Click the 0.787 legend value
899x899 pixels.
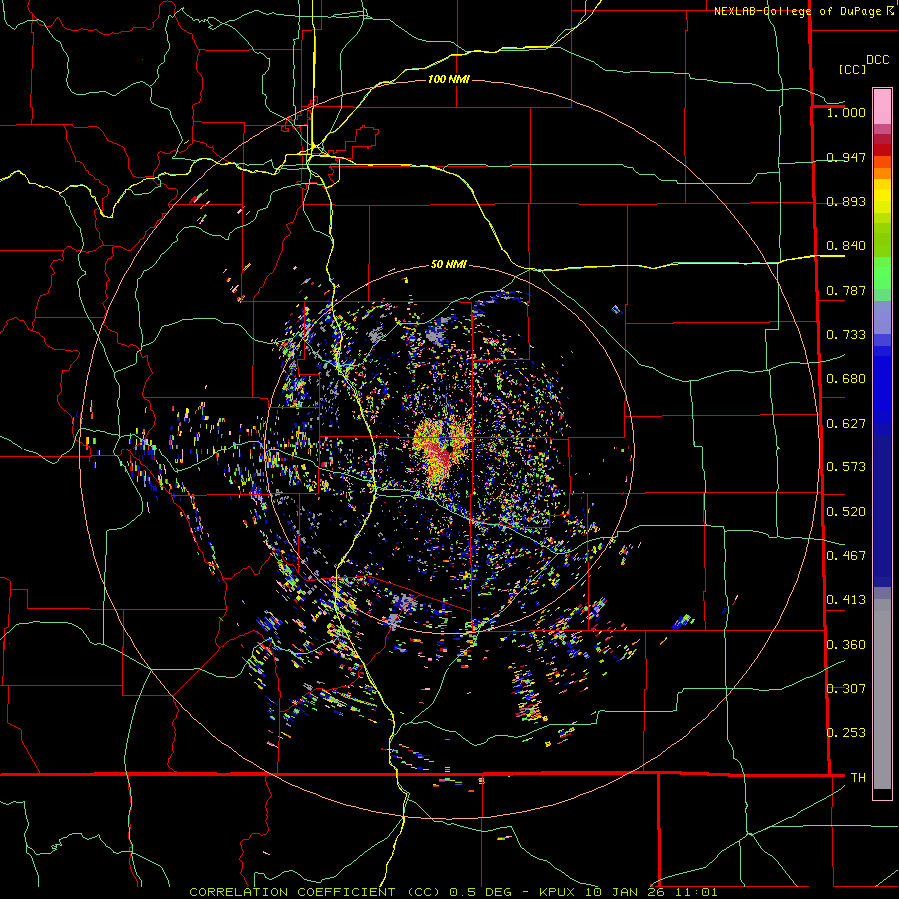[846, 290]
